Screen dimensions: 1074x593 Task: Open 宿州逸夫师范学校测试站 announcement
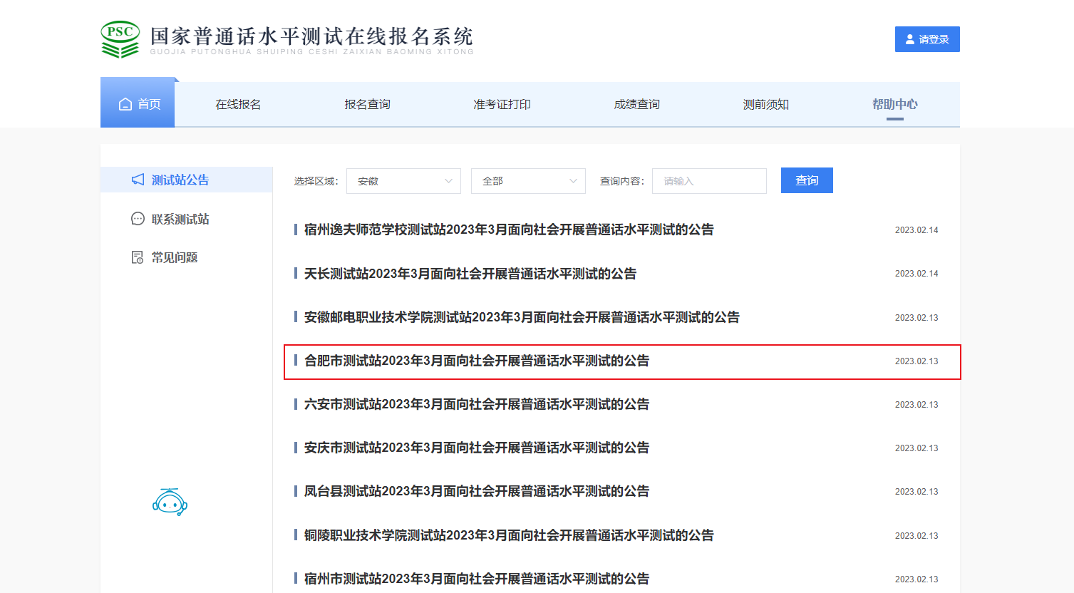(509, 230)
